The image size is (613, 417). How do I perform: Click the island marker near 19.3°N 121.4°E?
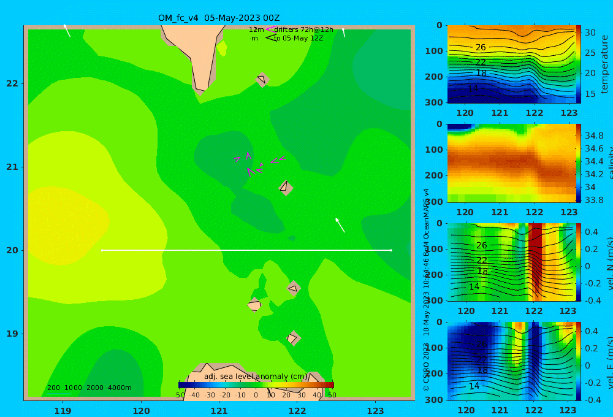click(x=254, y=305)
